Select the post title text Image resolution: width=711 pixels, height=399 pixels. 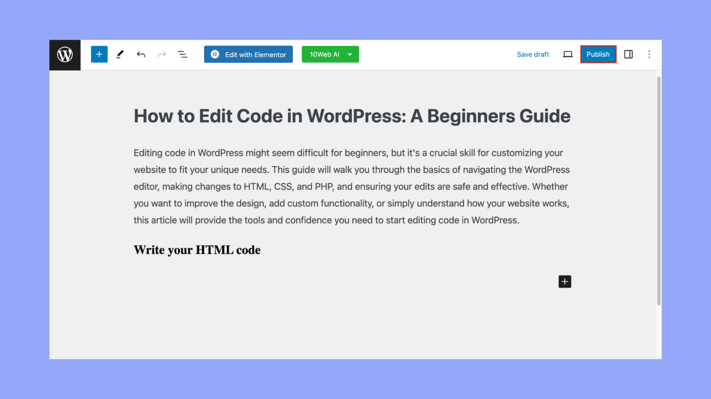coord(352,116)
